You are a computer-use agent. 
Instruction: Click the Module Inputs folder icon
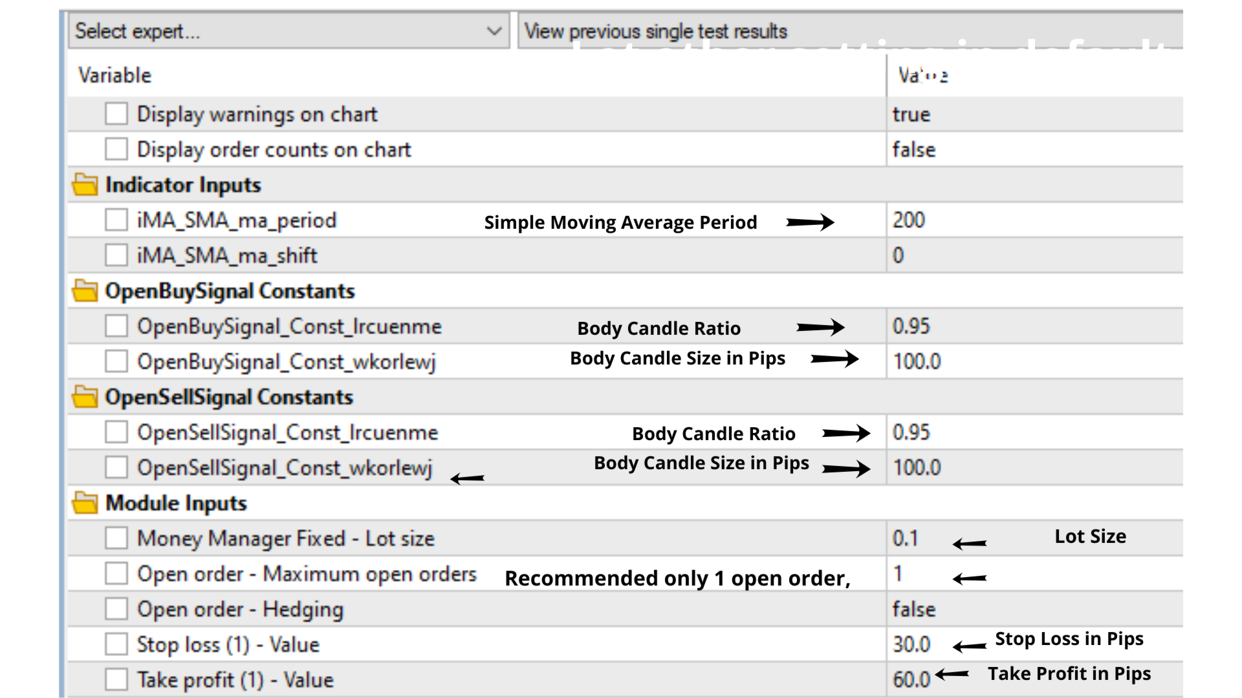point(85,503)
